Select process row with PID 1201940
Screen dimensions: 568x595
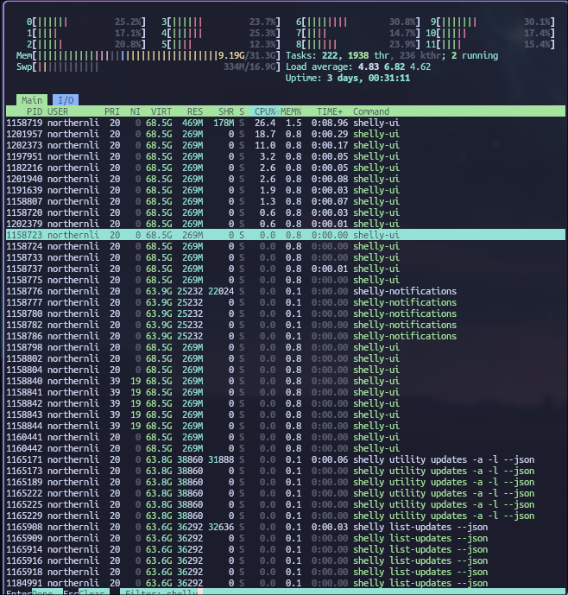(286, 179)
